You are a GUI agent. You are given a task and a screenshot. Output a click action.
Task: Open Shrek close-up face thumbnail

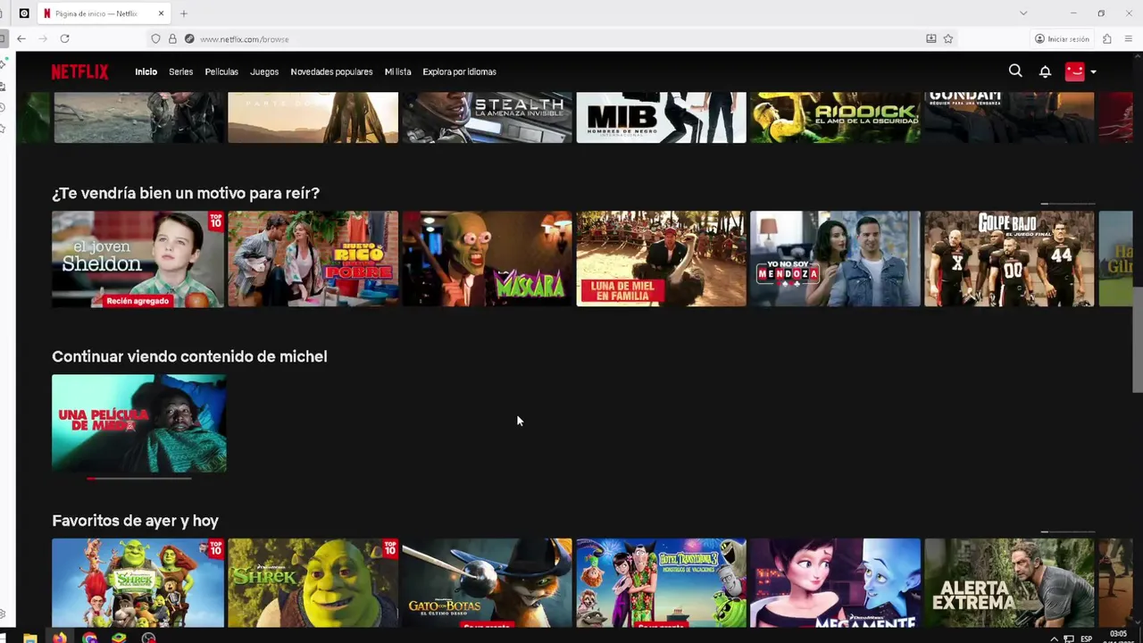click(313, 582)
